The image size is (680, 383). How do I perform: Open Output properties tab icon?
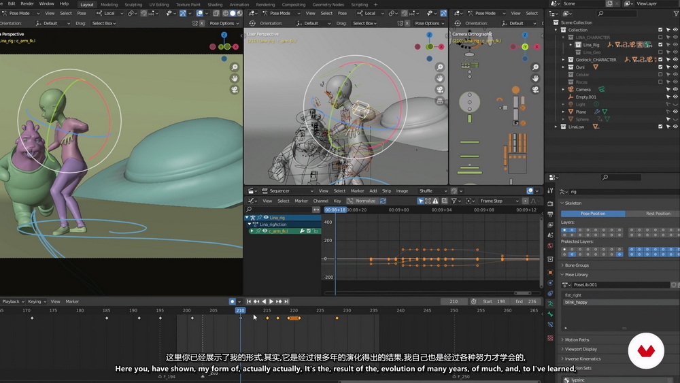(x=550, y=214)
